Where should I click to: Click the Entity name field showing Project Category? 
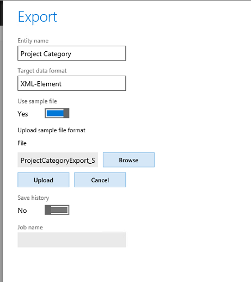(72, 53)
